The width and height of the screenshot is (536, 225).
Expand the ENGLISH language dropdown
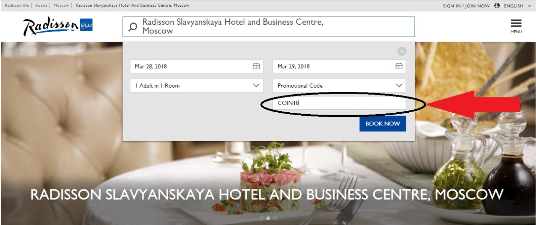tap(518, 6)
